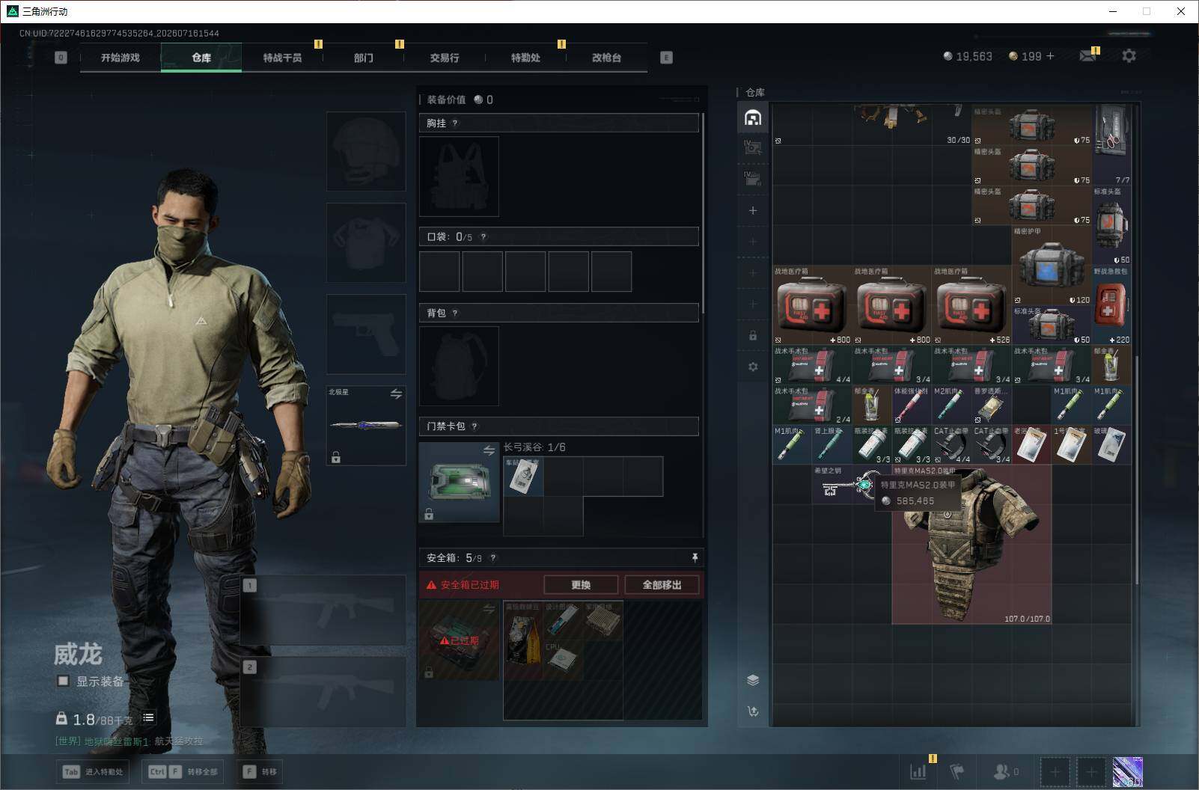Select the 战地医疗箱 with 526 durability
Viewport: 1199px width, 790px height.
pos(971,306)
